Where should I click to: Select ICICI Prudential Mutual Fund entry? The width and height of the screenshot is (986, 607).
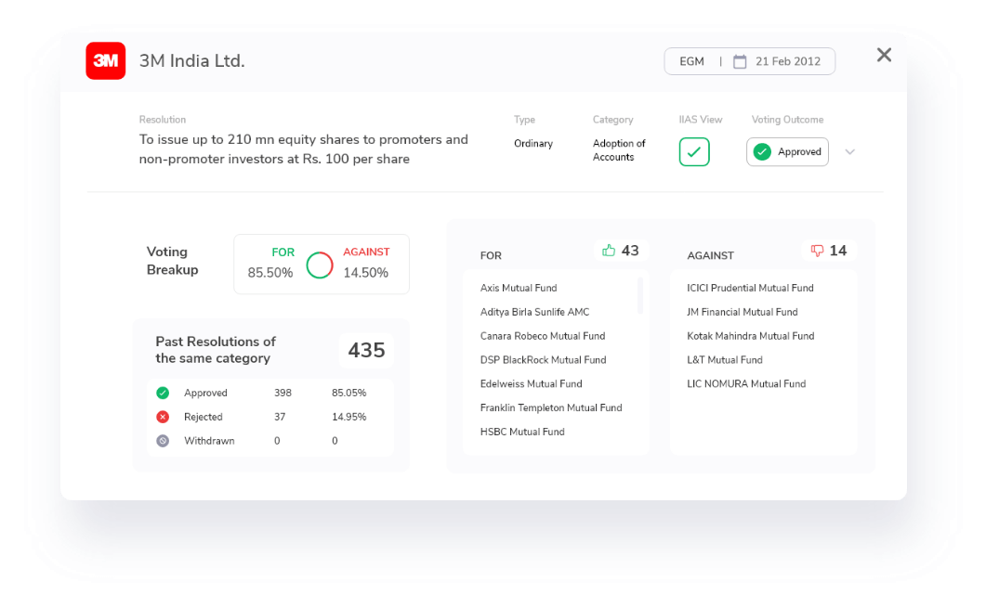(x=750, y=289)
